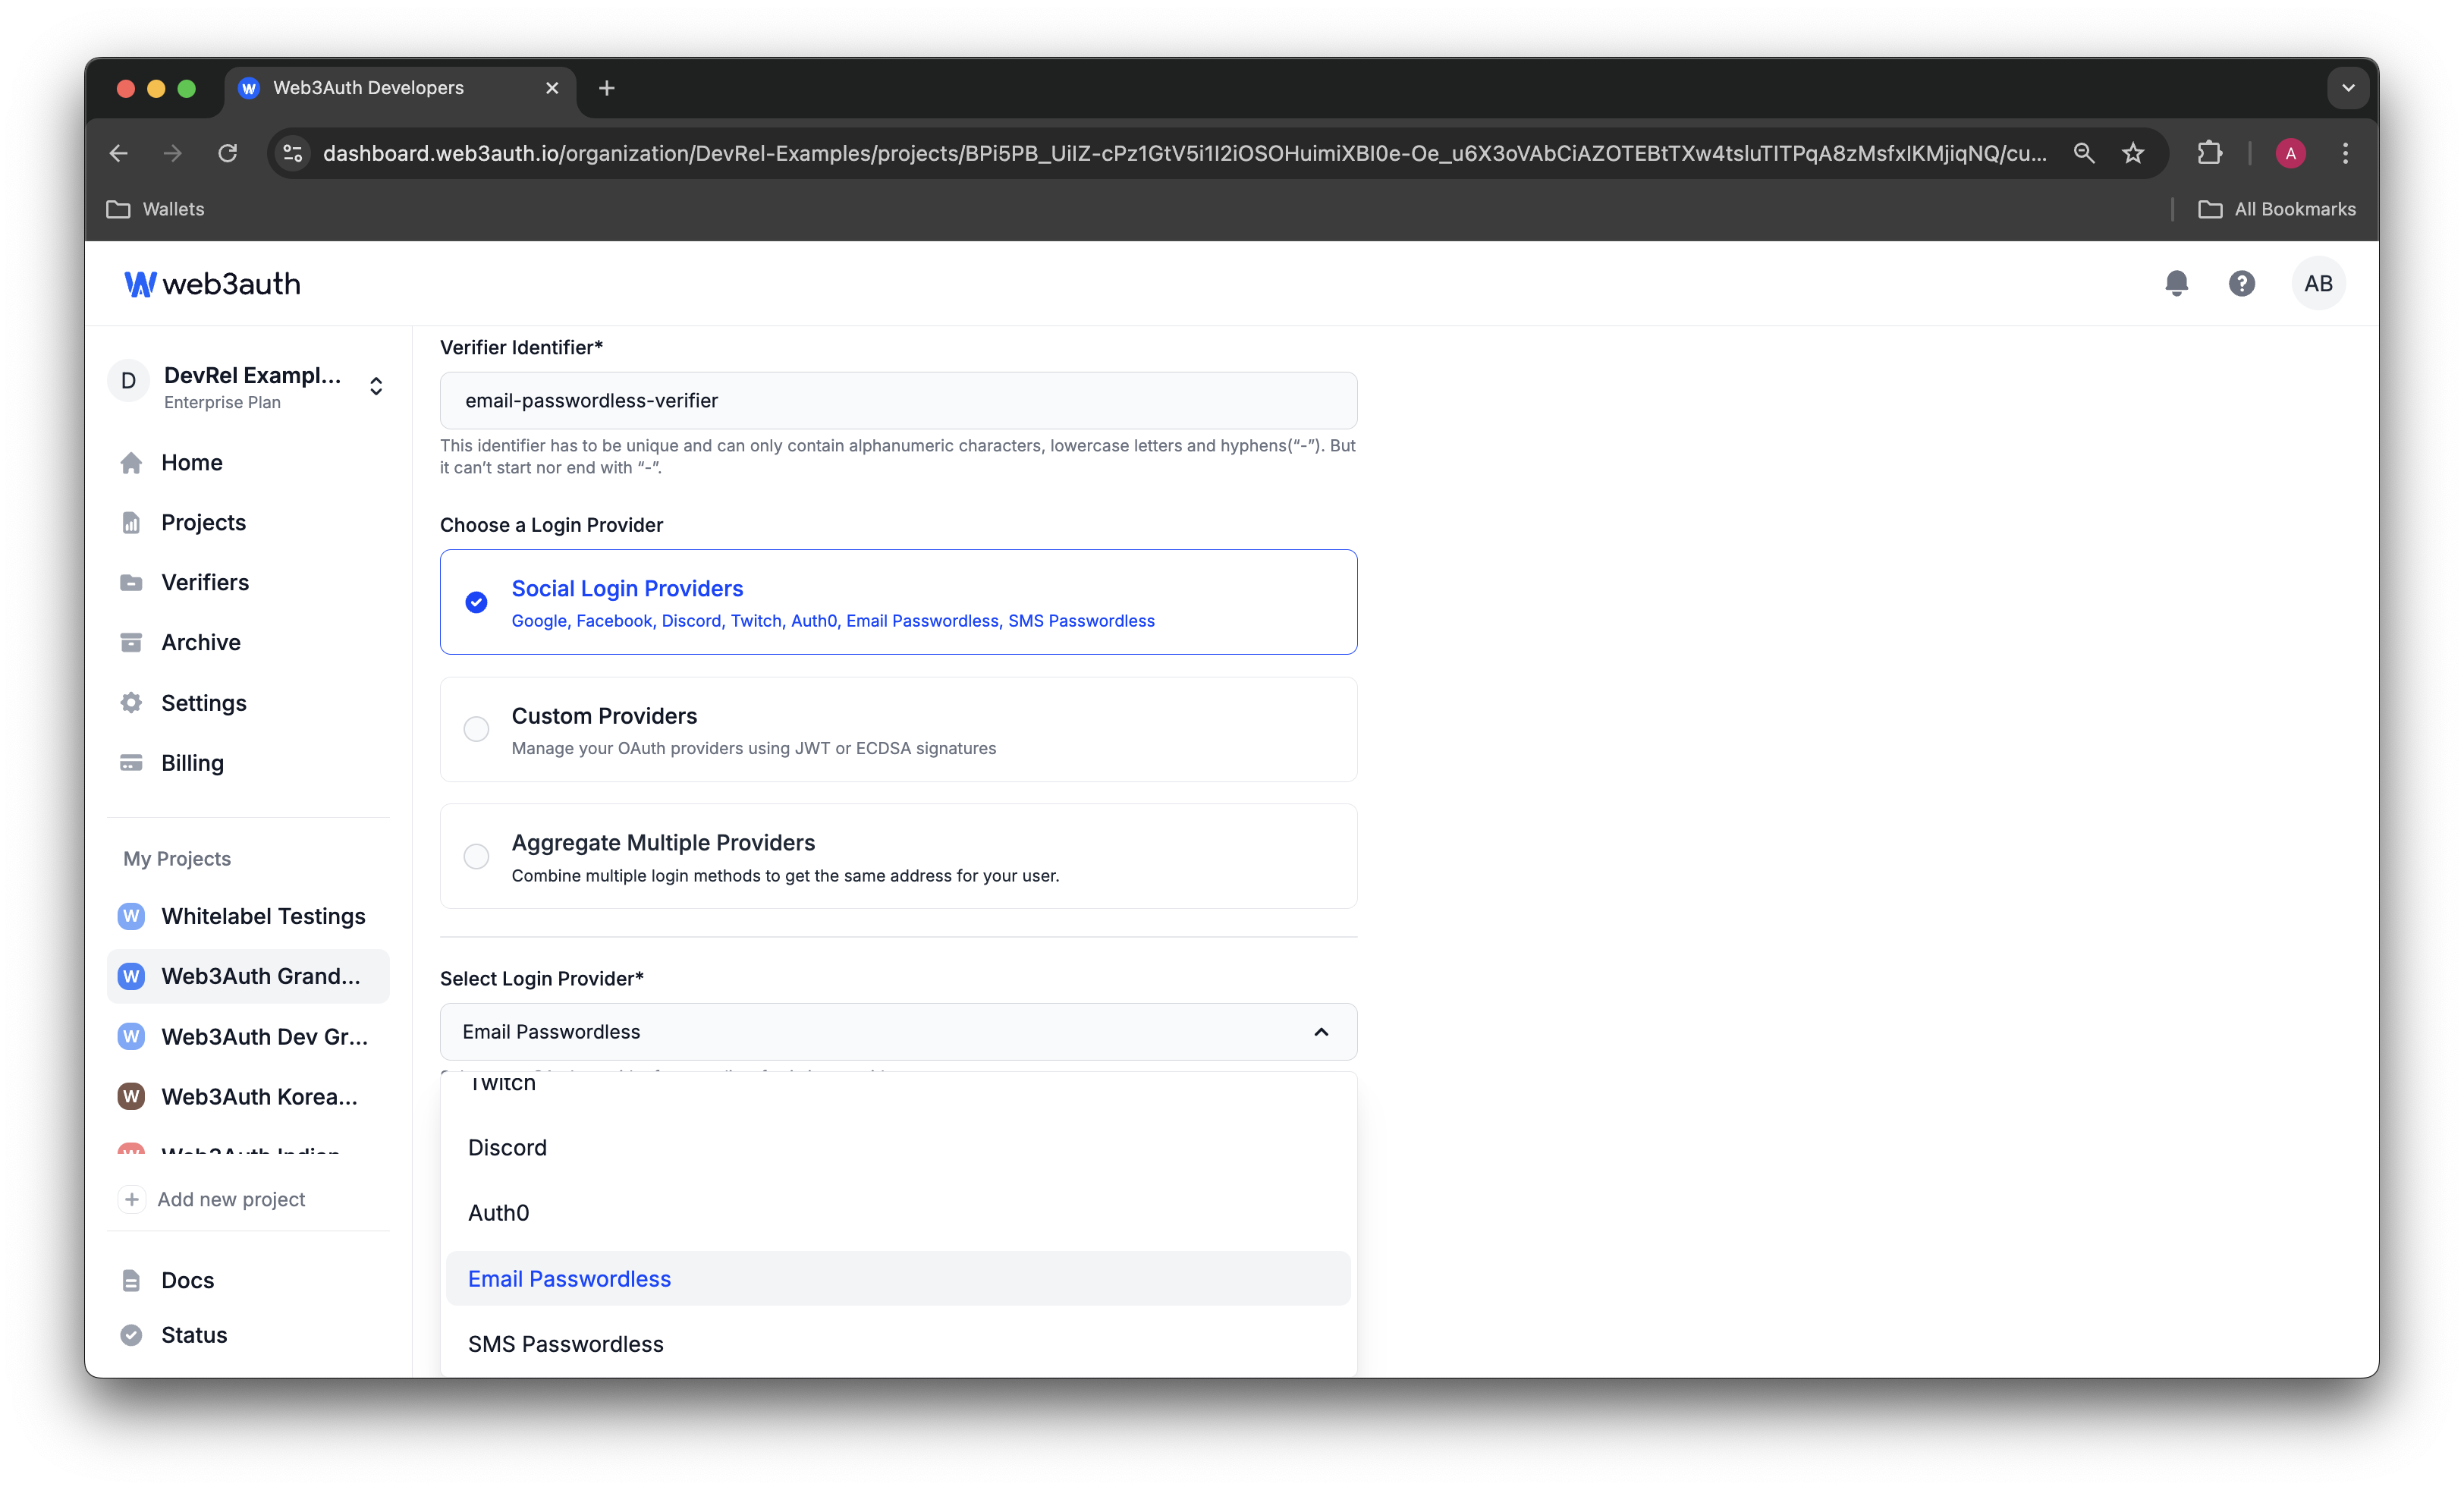Viewport: 2464px width, 1490px height.
Task: Click the Status check icon
Action: (x=131, y=1335)
